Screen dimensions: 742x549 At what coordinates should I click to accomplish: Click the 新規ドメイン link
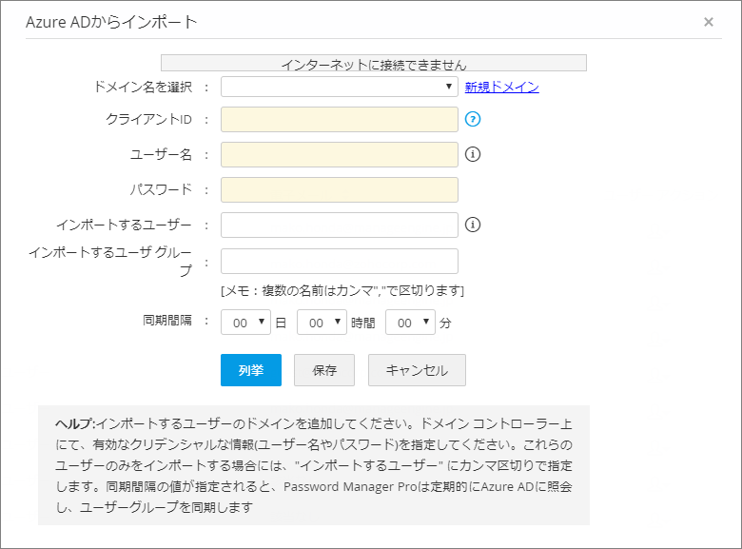coord(501,88)
